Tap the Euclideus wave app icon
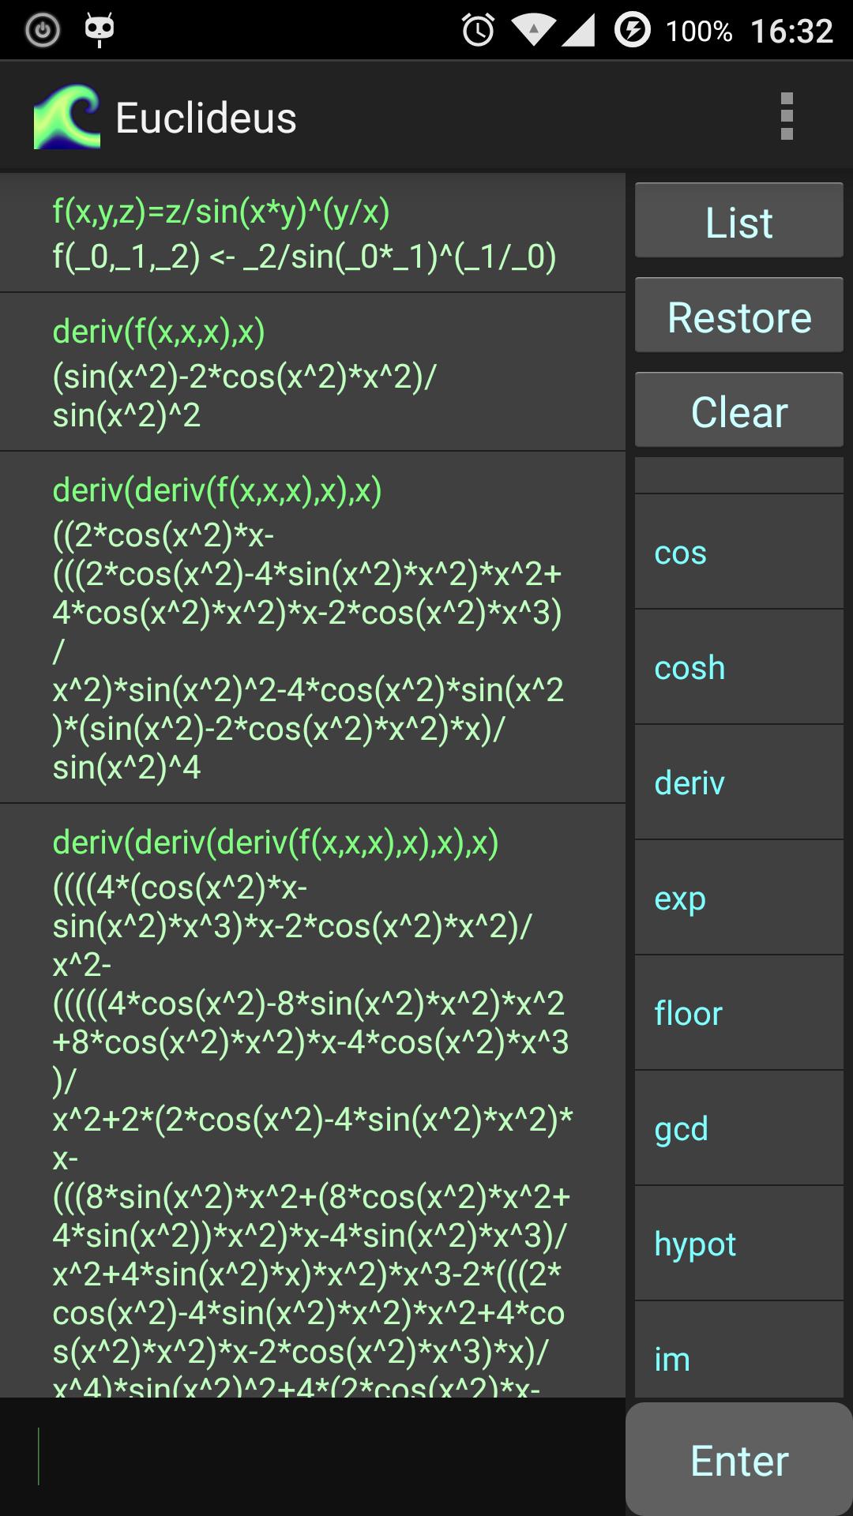The height and width of the screenshot is (1516, 853). coord(67,118)
